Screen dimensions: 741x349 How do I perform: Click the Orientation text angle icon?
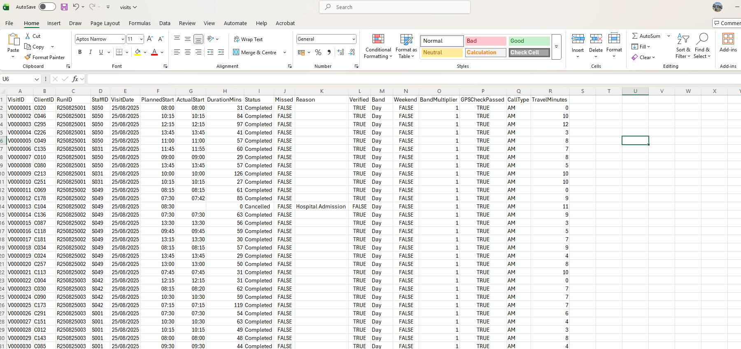click(210, 39)
